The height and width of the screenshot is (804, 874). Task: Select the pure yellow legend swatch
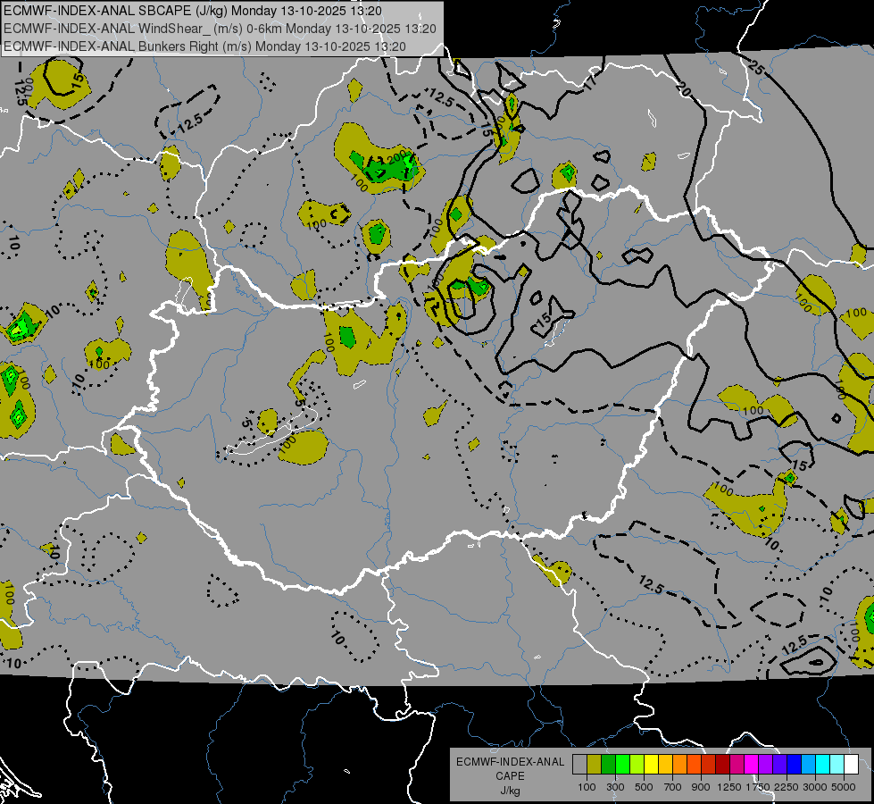click(x=651, y=765)
